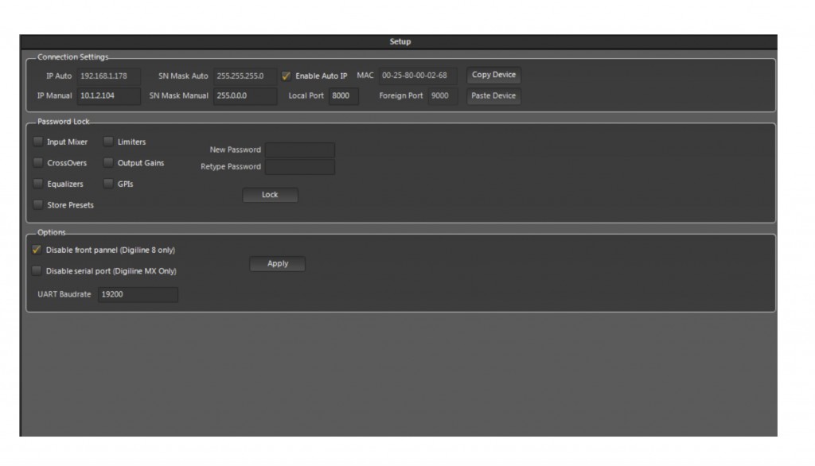Click the UART Baudrate field
Image resolution: width=815 pixels, height=466 pixels.
pyautogui.click(x=138, y=295)
